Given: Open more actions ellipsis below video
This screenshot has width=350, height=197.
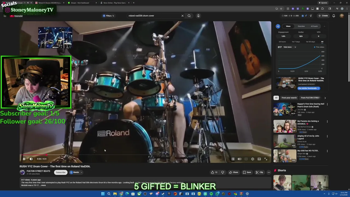Looking at the screenshot, I should point(269,172).
